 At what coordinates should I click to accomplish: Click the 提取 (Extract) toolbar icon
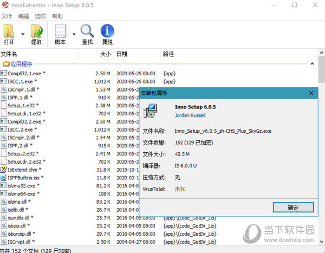point(36,31)
